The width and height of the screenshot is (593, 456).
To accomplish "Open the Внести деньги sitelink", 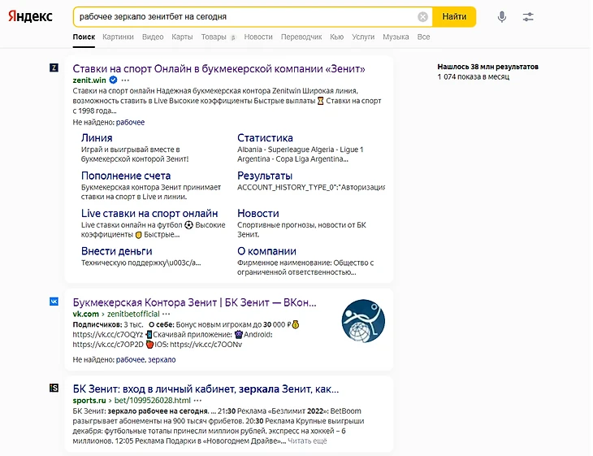I will tap(117, 251).
